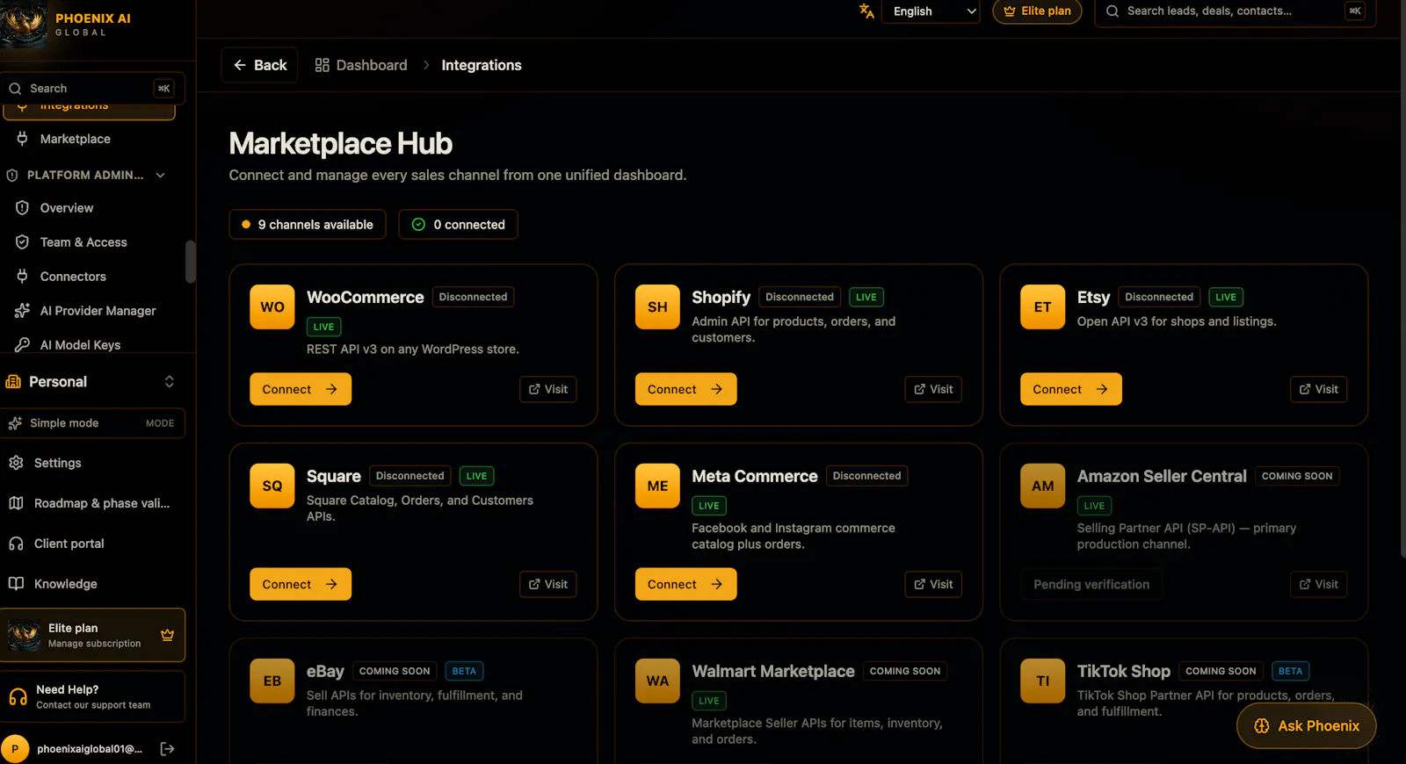Screen dimensions: 1406x764
Task: Visit Amazon Seller Central site
Action: 1319,584
